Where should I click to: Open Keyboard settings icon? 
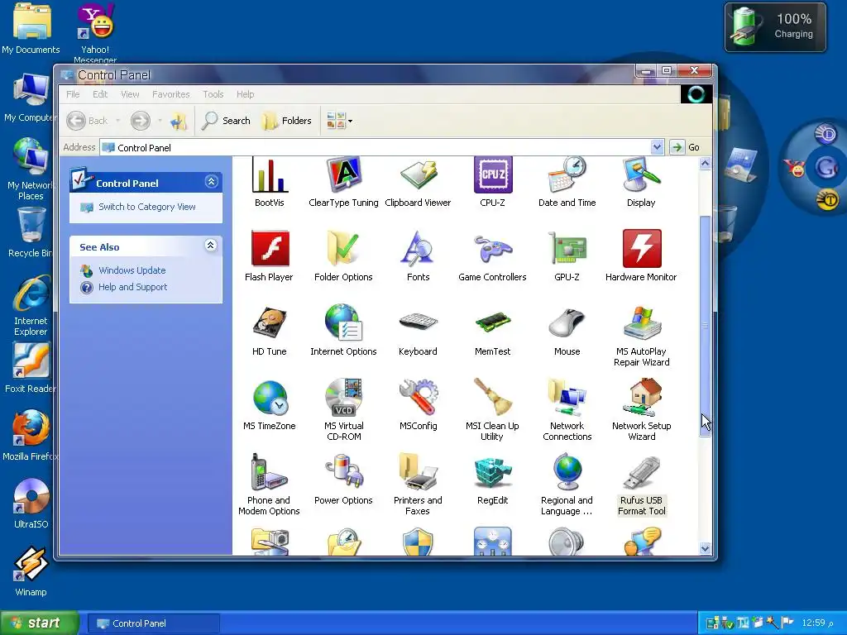pos(418,331)
